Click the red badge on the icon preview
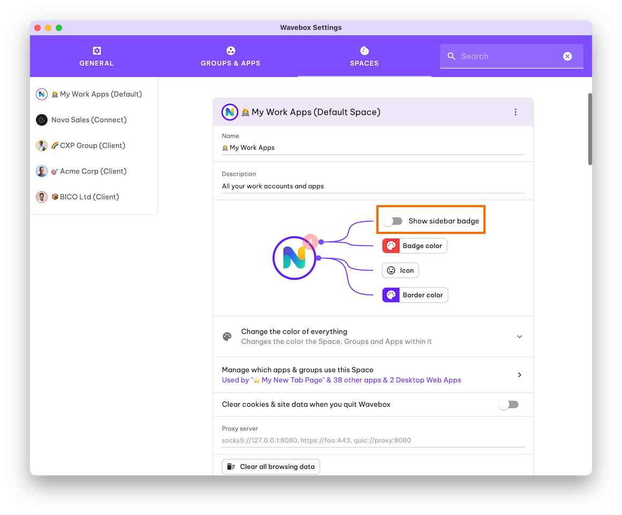 click(310, 241)
